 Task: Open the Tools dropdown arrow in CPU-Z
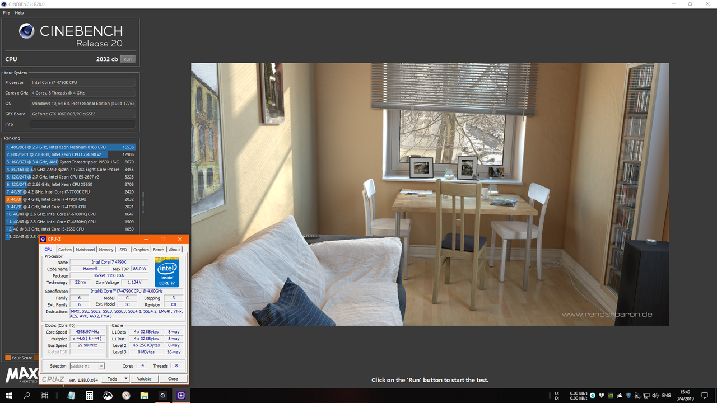click(126, 379)
